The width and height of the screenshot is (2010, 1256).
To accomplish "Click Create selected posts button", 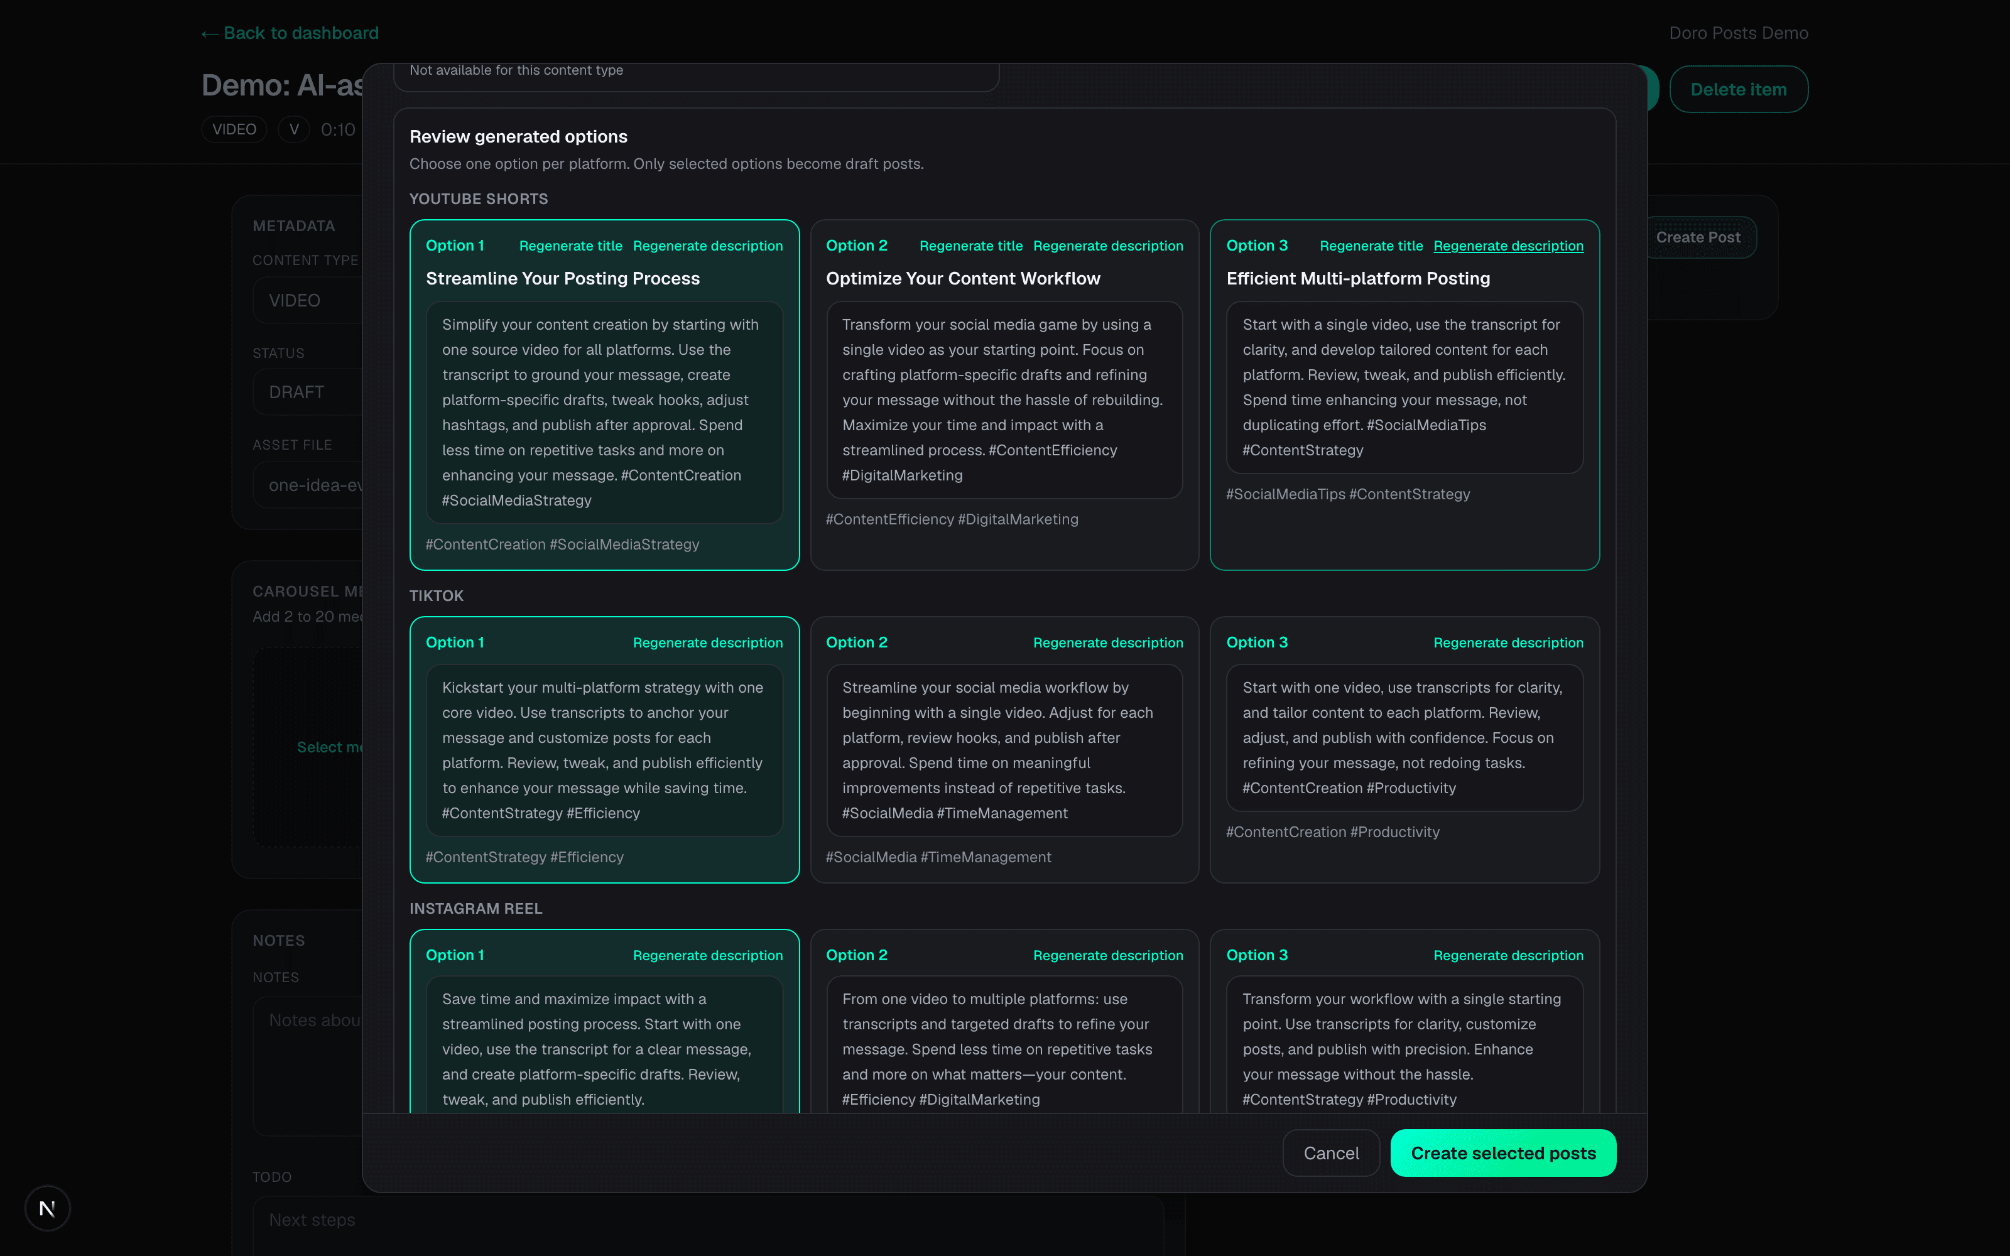I will point(1502,1153).
